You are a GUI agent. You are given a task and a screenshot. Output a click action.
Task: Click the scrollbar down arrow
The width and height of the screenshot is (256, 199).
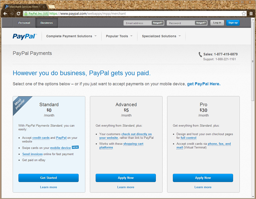(253, 196)
